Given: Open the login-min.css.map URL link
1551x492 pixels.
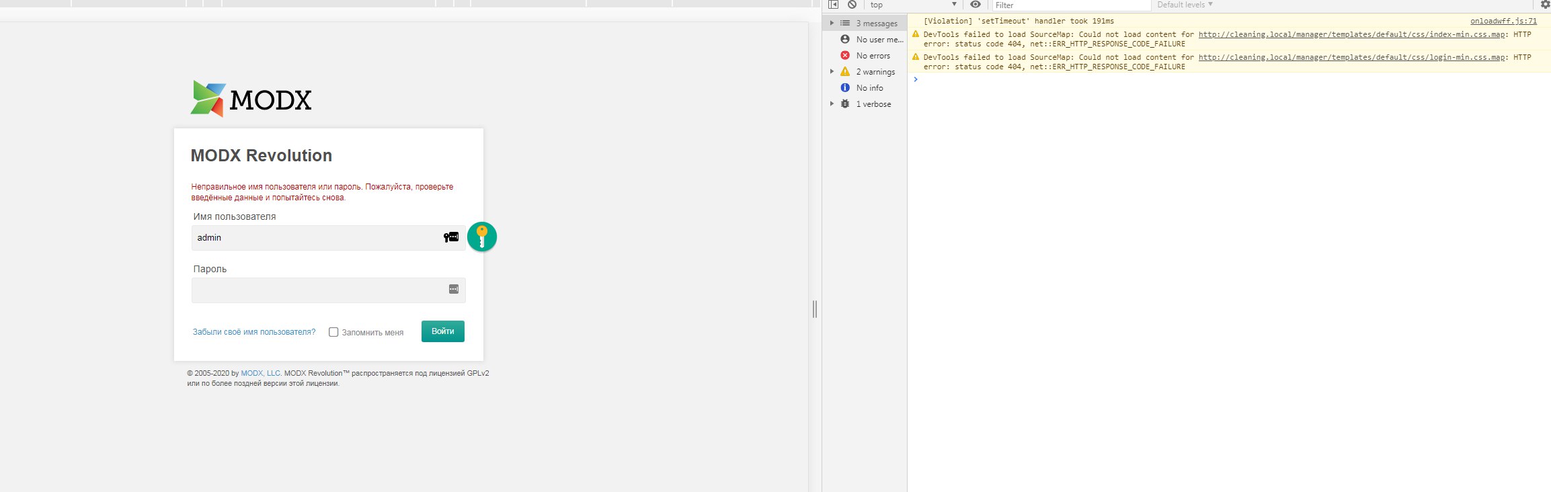Looking at the screenshot, I should click(1351, 57).
